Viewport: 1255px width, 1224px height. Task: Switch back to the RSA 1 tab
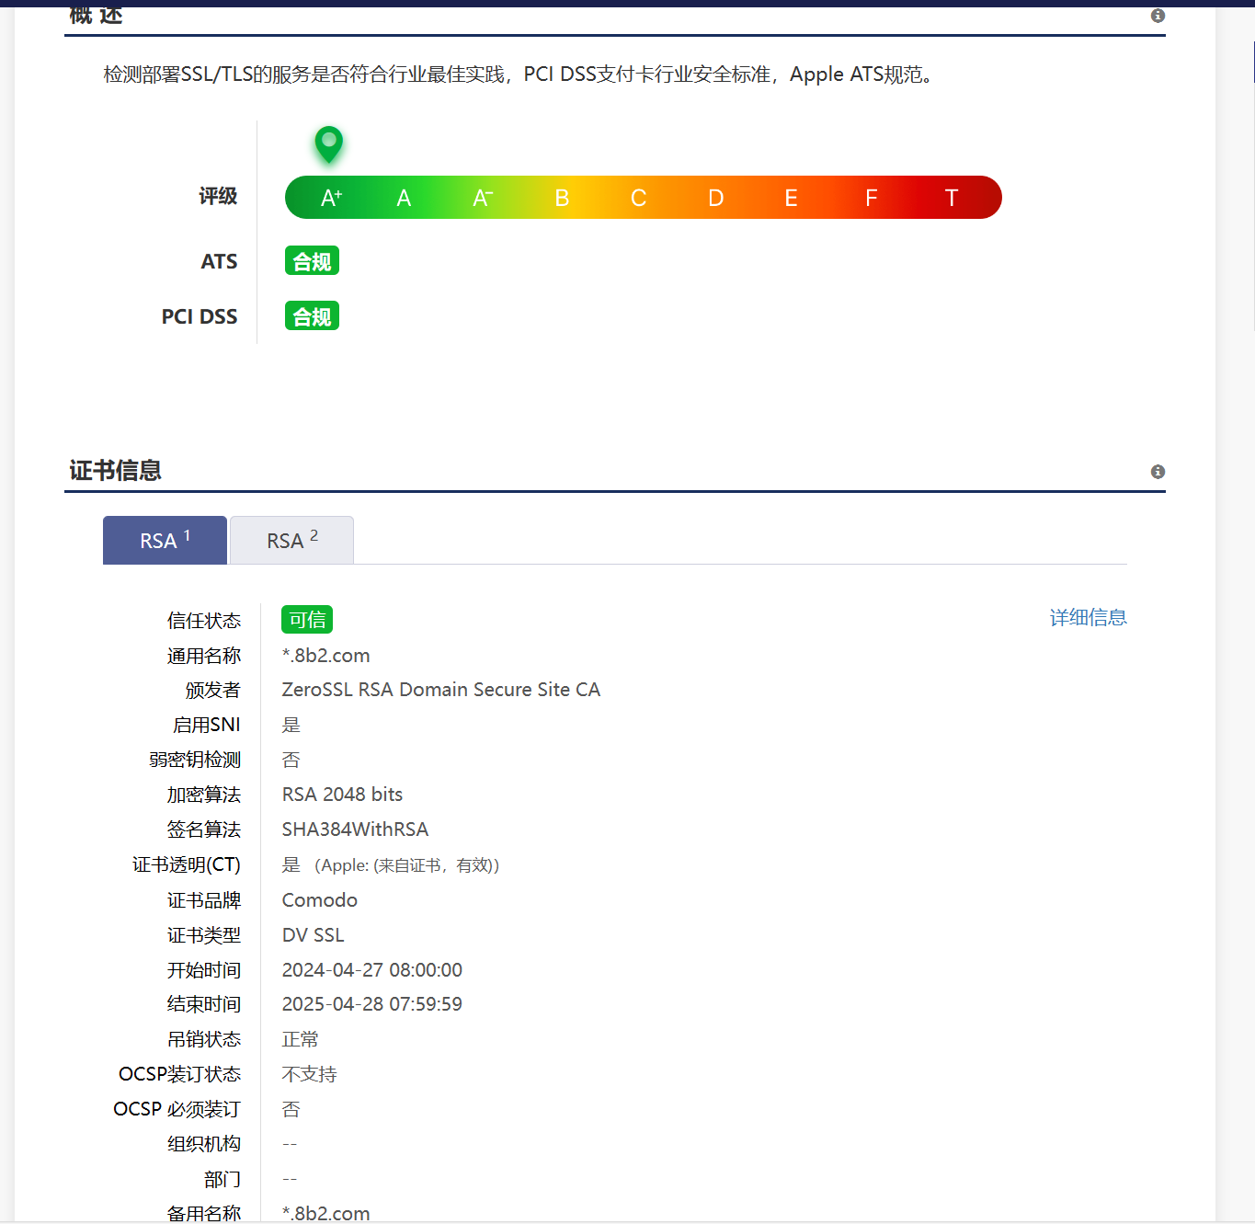point(165,540)
